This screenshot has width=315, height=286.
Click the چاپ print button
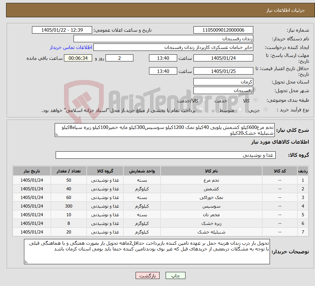pyautogui.click(x=175, y=275)
